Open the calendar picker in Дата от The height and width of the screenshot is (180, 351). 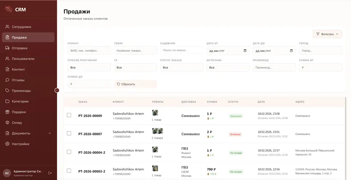[245, 51]
